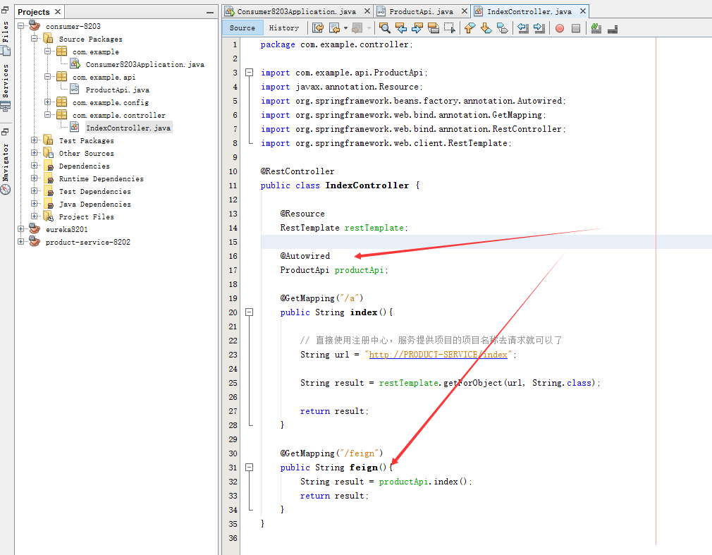Toggle Bookmark on current line
Viewport: 712px width, 555px height.
coord(502,28)
